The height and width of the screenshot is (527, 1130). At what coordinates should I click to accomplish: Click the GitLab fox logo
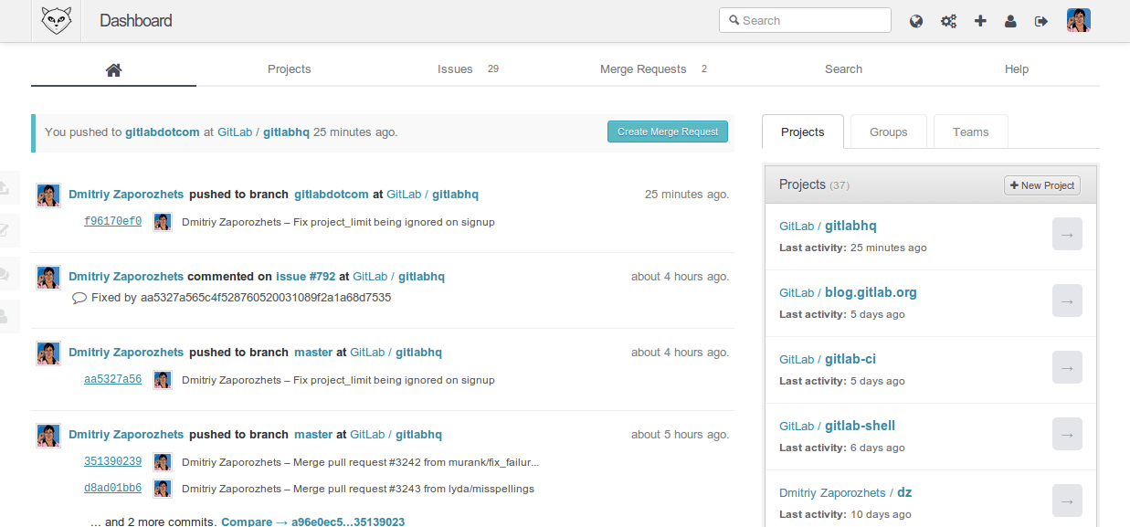56,19
